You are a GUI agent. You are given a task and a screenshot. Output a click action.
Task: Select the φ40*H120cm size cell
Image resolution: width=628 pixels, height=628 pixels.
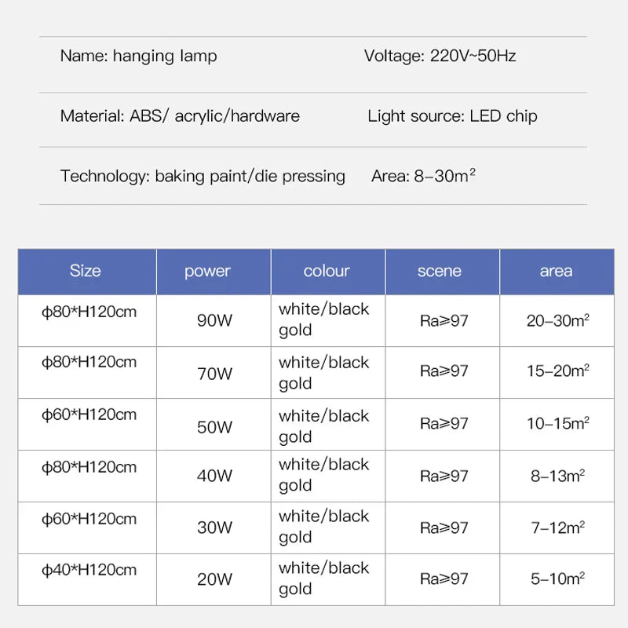point(89,571)
